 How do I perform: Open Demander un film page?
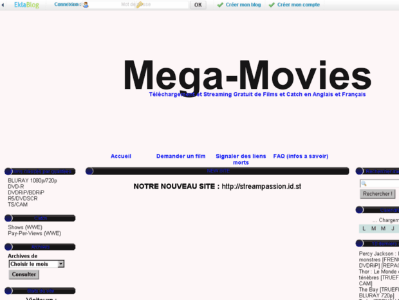coord(181,156)
